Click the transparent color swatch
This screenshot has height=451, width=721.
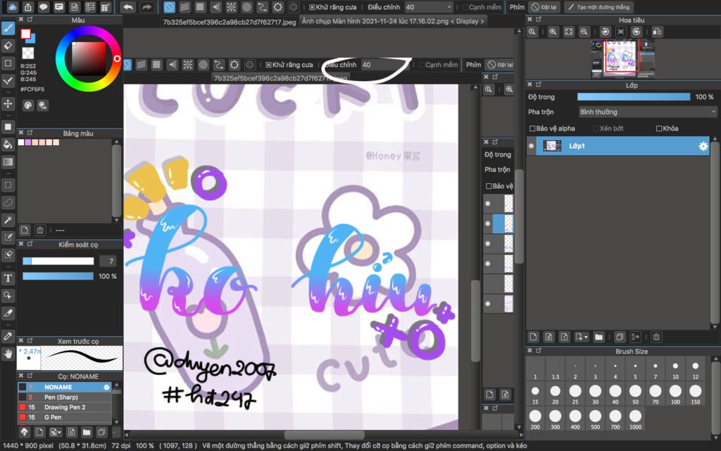coord(28,54)
